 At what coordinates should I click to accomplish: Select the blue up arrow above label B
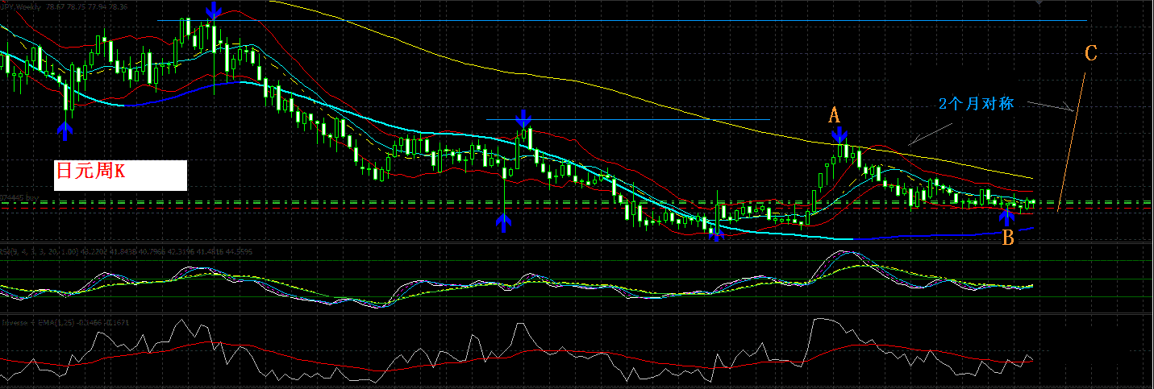point(1006,216)
